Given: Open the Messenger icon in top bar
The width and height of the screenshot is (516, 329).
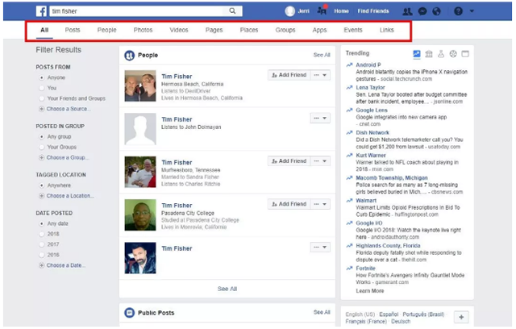Looking at the screenshot, I should [422, 11].
